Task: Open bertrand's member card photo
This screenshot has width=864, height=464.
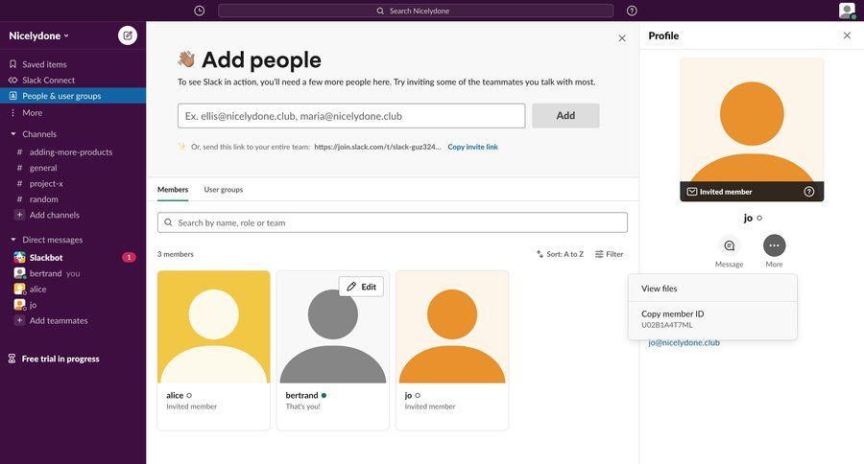Action: coord(333,327)
